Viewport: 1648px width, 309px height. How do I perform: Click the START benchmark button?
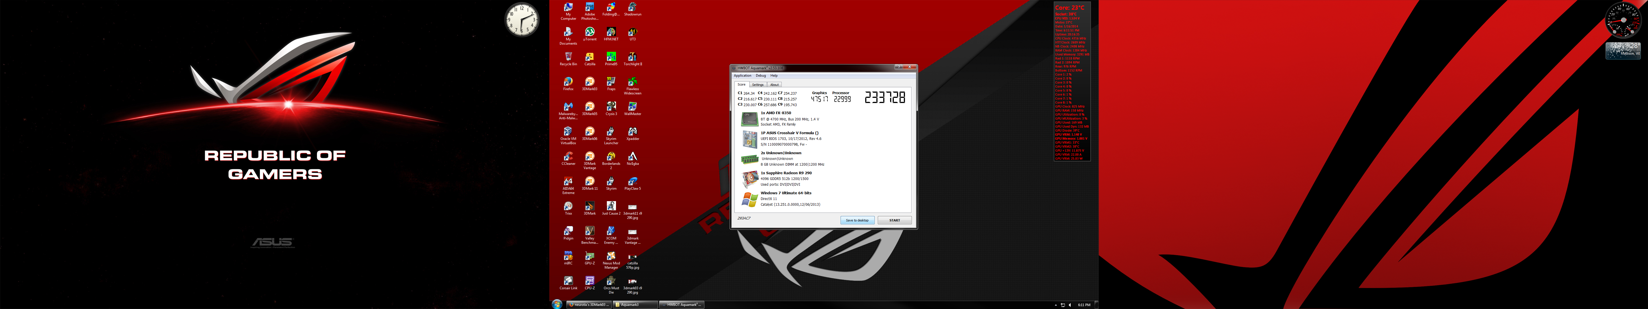click(894, 220)
